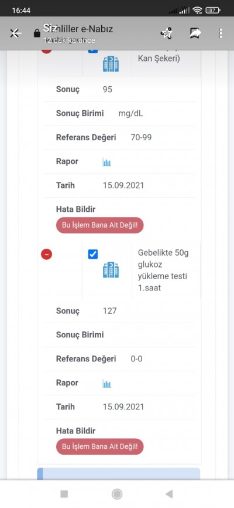Toggle the partially hidden Kan Şekeri checkbox
The image size is (234, 508).
93,51
